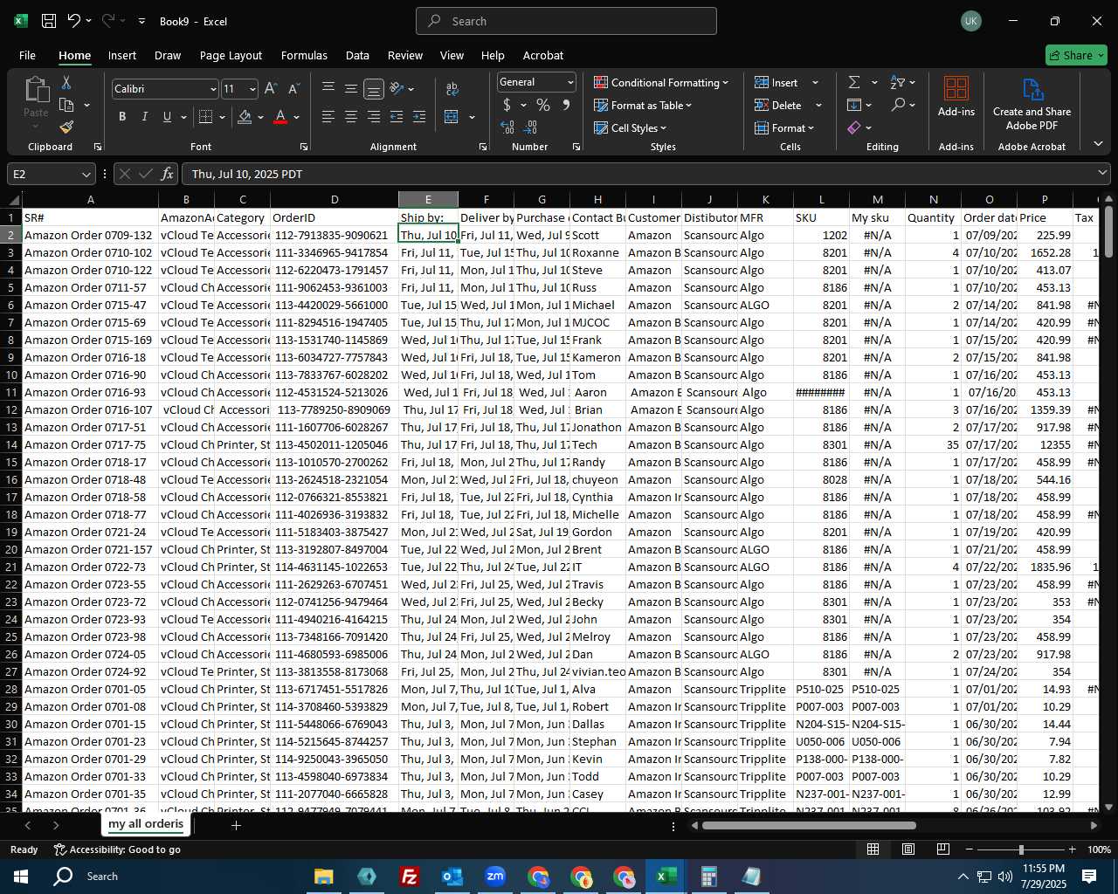
Task: Click the Increase Decimal icon
Action: coord(507,127)
